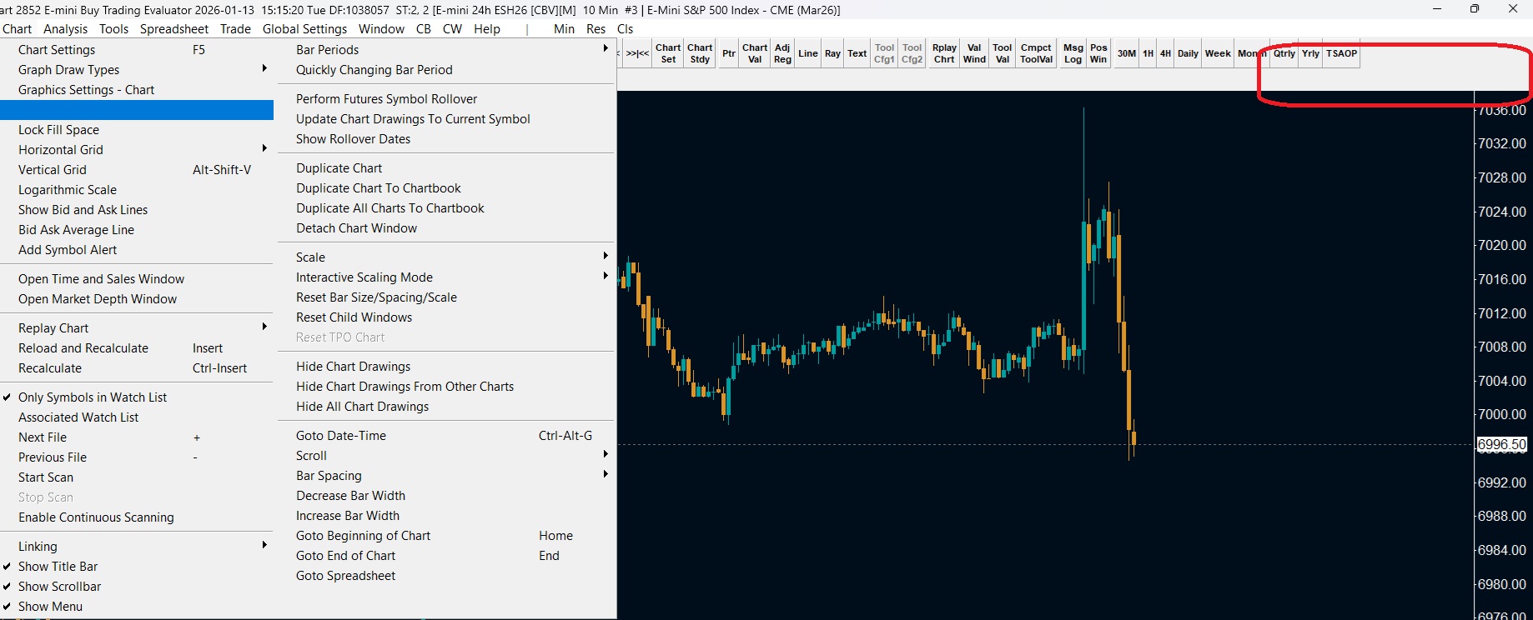Toggle Lock Fill Space
This screenshot has width=1533, height=620.
[137, 130]
